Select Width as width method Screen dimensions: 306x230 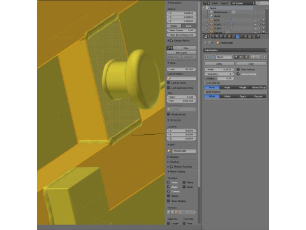[227, 96]
